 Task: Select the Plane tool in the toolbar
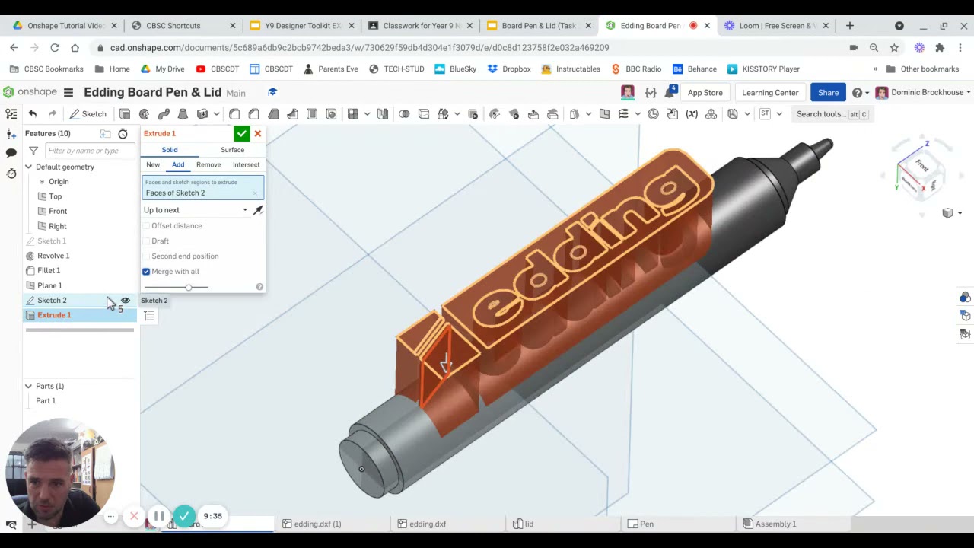(x=604, y=114)
